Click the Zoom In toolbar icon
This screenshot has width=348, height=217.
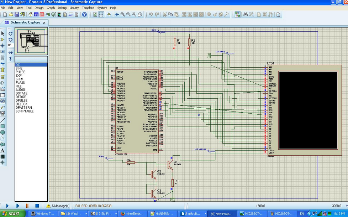122,14
